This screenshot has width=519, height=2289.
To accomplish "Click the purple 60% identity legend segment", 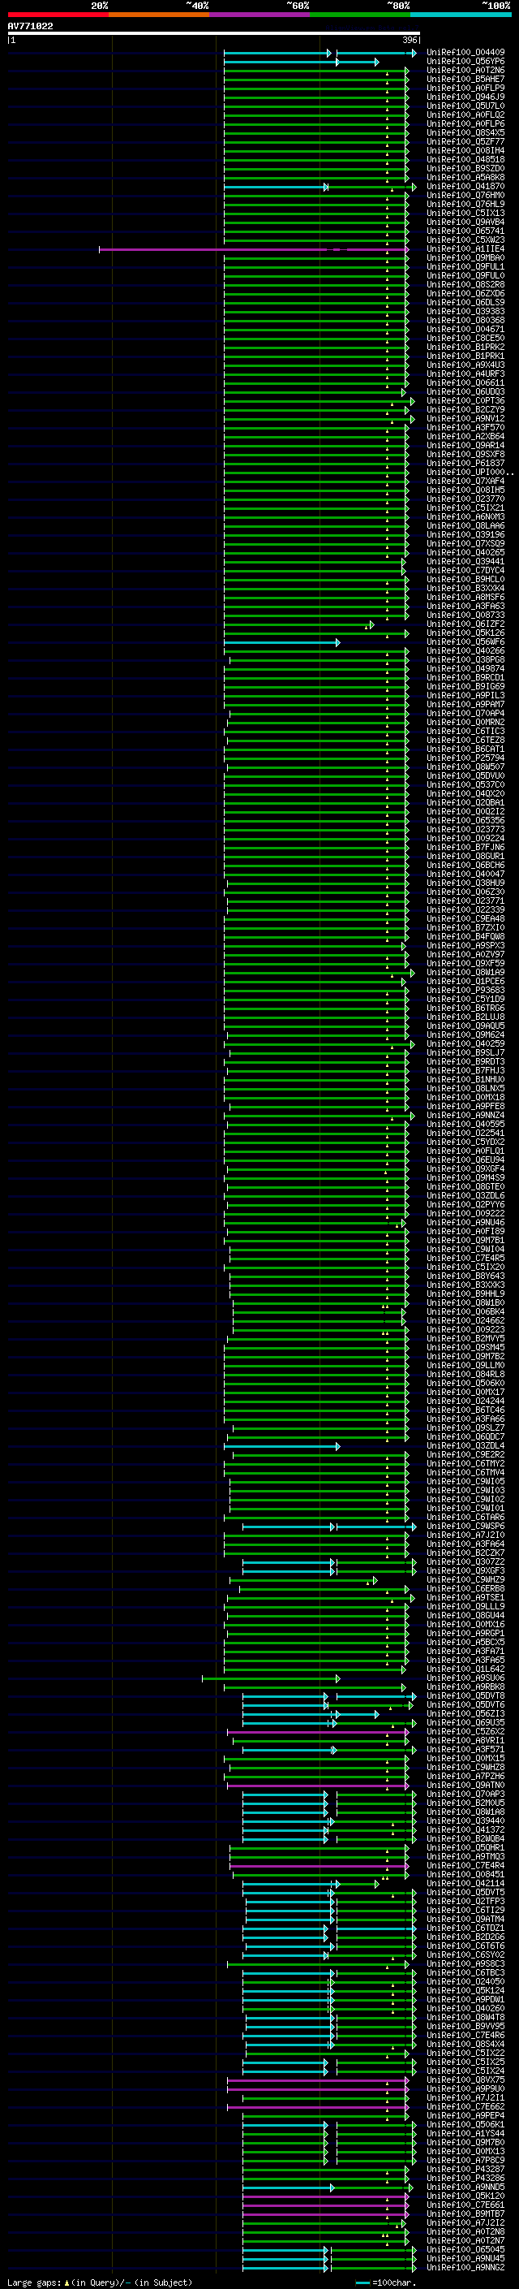I will coord(259,15).
